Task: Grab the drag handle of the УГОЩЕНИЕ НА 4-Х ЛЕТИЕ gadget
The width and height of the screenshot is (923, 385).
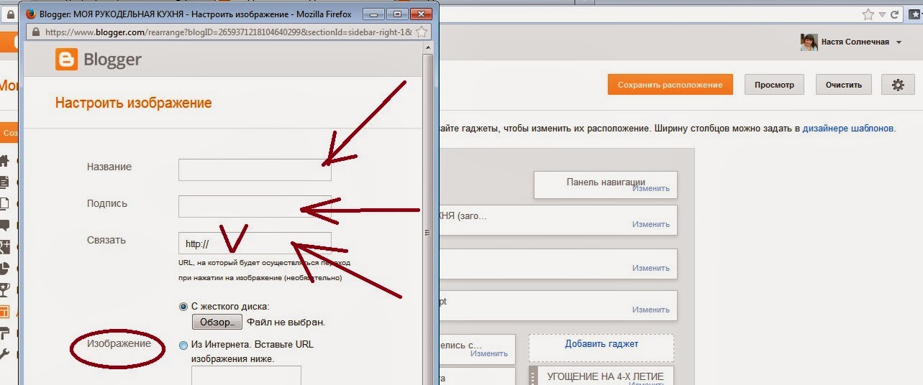Action: [534, 376]
